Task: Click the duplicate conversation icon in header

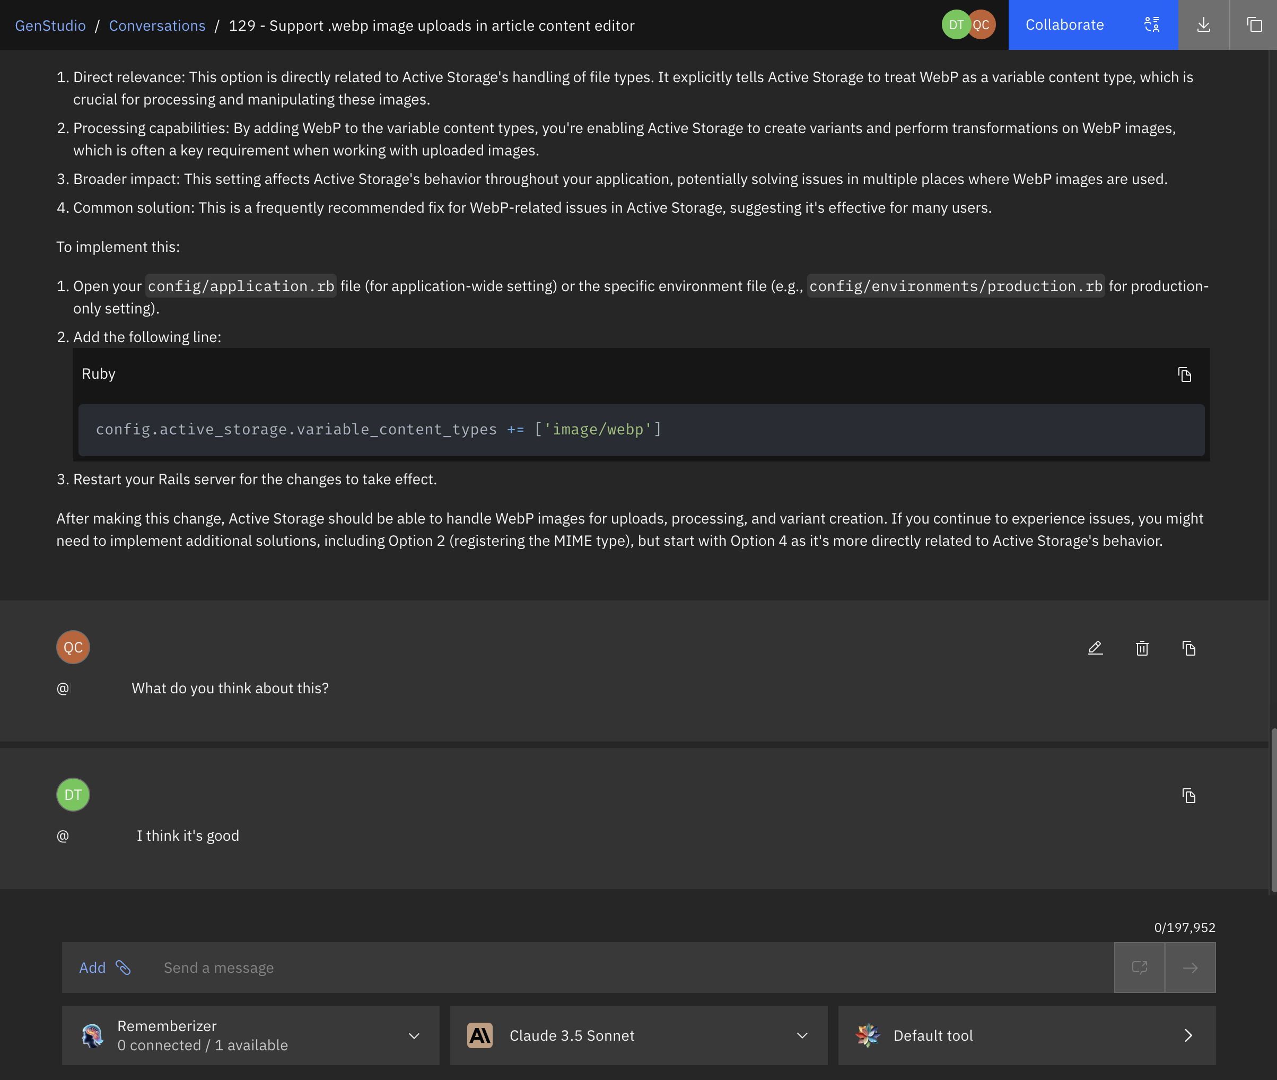Action: pyautogui.click(x=1254, y=24)
